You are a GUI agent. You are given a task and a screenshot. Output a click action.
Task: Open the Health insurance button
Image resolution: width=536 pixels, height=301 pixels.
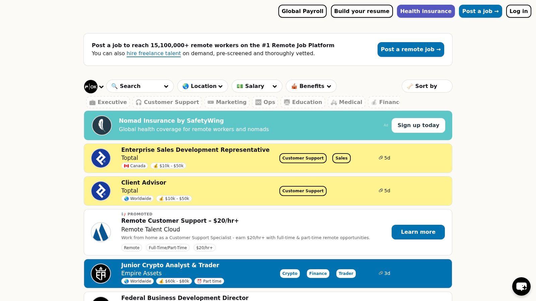(426, 11)
